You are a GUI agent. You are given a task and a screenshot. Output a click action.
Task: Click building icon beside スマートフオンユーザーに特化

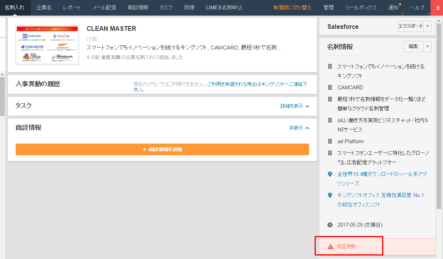tap(330, 153)
